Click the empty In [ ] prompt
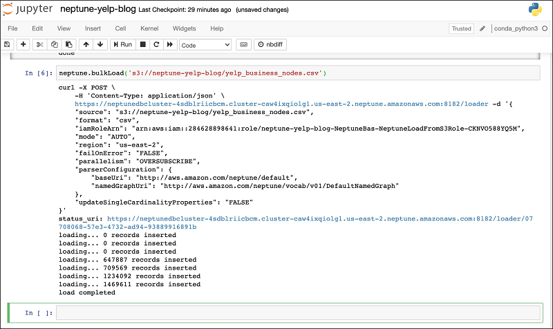 click(39, 313)
